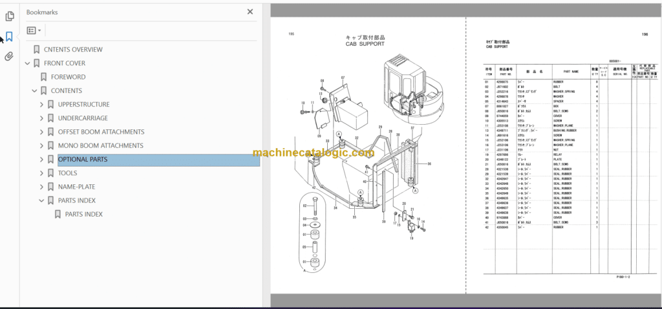Image resolution: width=662 pixels, height=309 pixels.
Task: Expand the NAME-PLATE bookmark
Action: click(41, 187)
